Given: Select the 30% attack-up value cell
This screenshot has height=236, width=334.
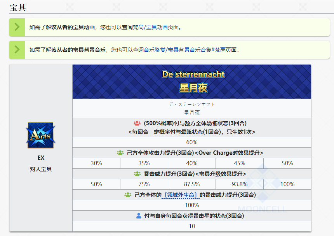Looking at the screenshot, I should [x=96, y=163].
